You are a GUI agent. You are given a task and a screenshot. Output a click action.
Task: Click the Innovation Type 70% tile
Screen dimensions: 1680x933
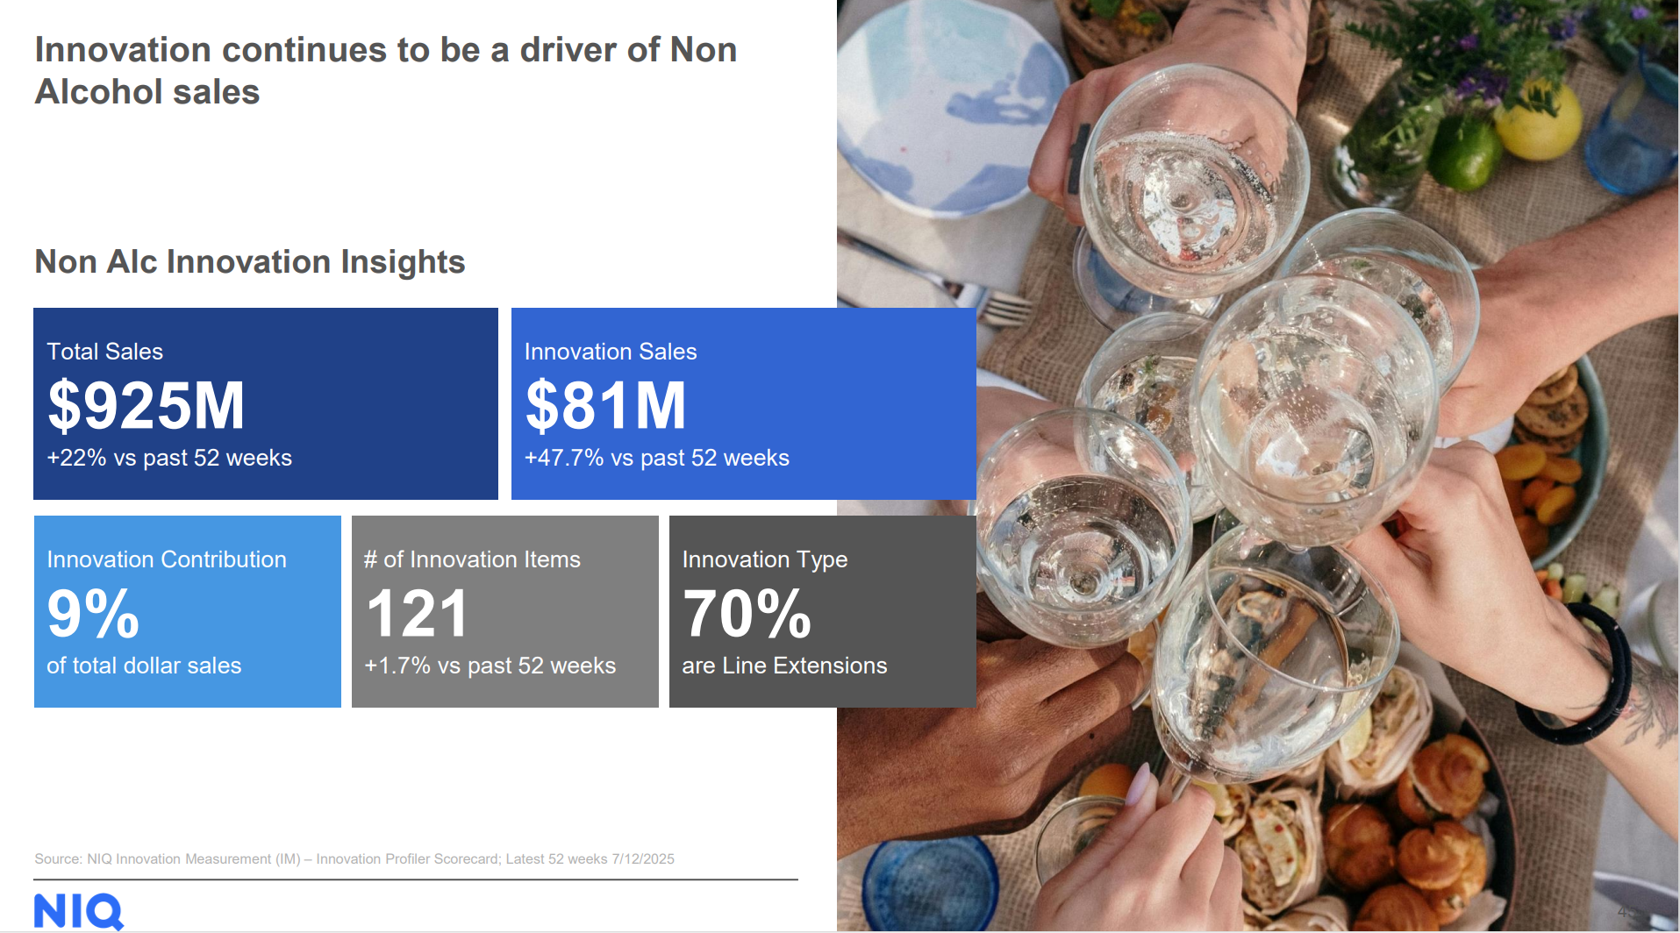click(x=823, y=611)
